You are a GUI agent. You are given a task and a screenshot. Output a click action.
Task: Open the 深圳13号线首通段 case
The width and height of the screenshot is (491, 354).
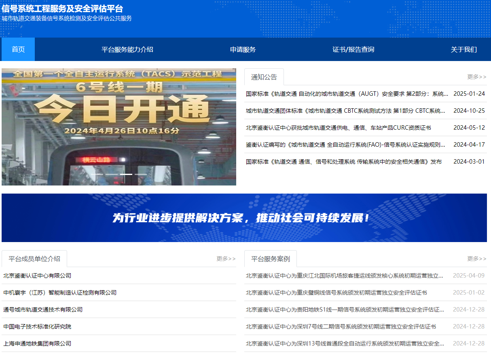point(345,343)
